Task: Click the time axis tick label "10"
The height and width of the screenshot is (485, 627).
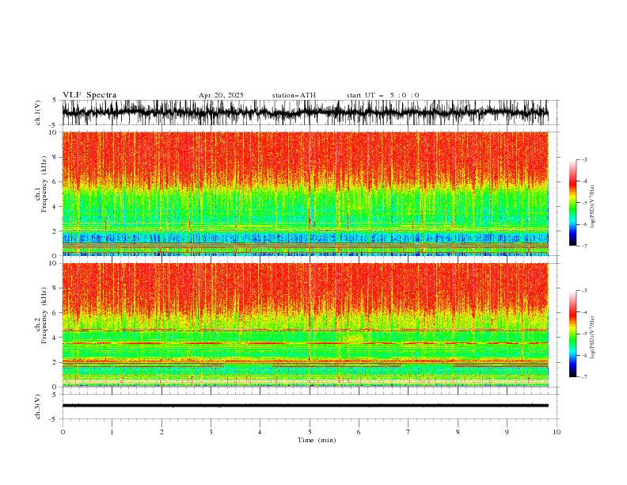Action: [x=557, y=432]
